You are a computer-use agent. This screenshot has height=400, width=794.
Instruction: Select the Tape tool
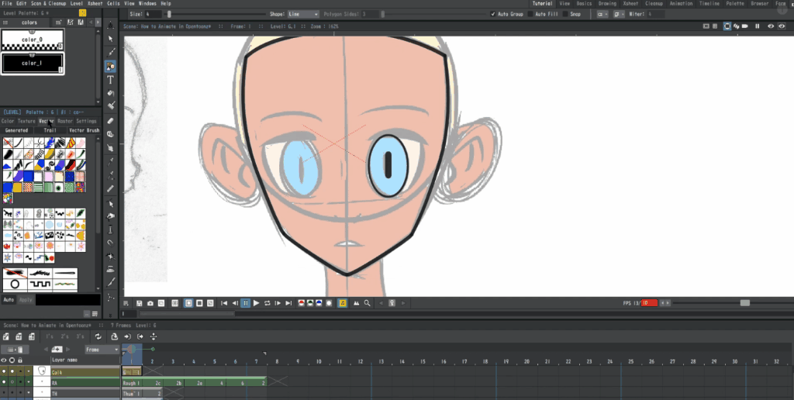click(x=110, y=135)
